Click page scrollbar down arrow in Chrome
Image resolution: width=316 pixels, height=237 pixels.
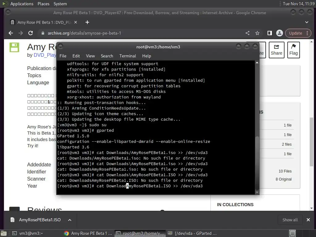point(312,208)
